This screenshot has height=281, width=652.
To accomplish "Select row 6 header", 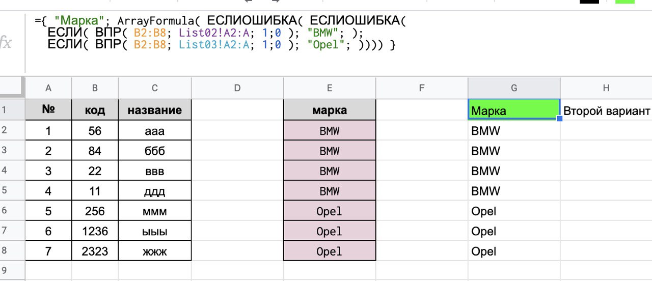I will (12, 211).
